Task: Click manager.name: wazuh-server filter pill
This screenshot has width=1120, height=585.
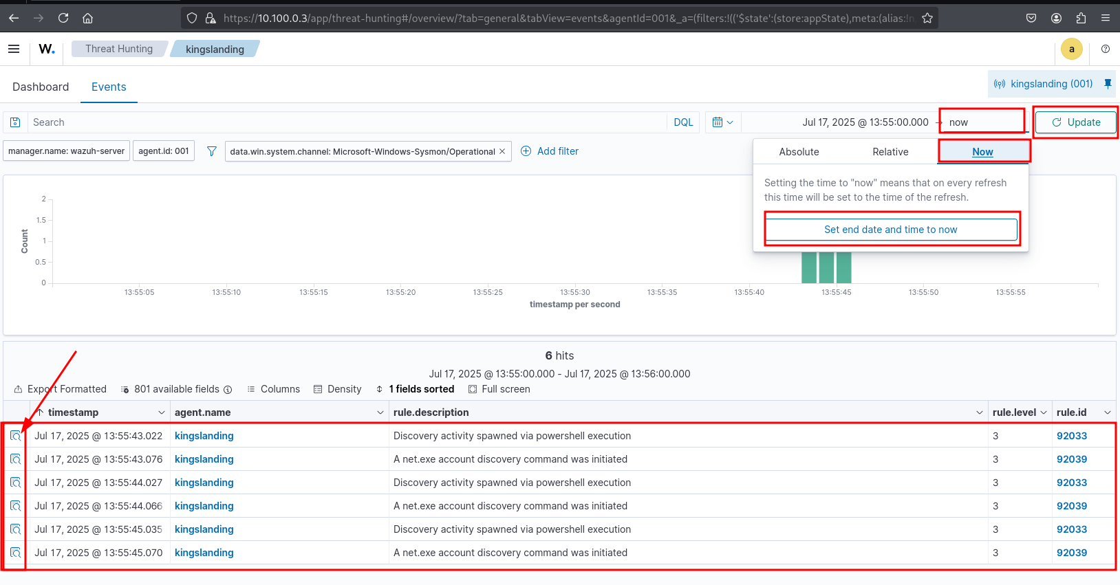Action: tap(66, 151)
